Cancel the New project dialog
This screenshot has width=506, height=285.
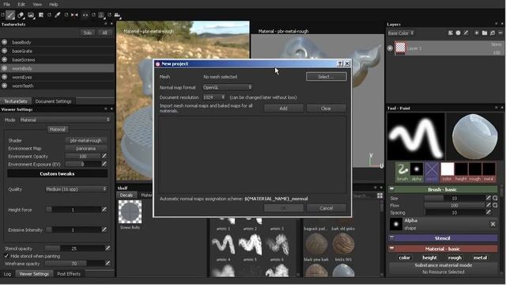327,207
